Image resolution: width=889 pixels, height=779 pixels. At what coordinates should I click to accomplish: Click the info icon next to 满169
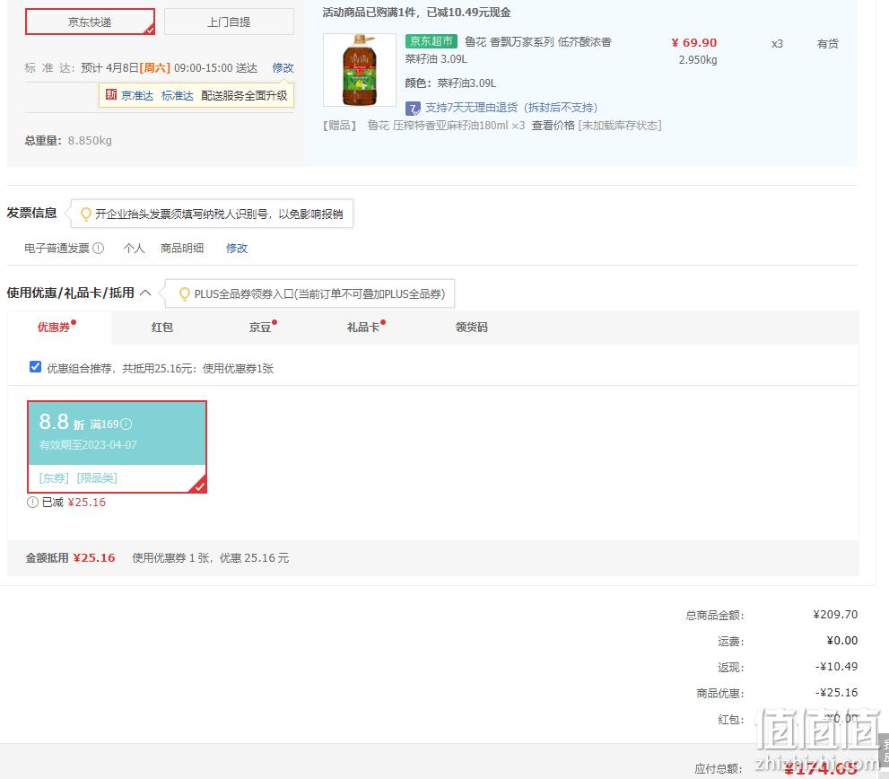[126, 424]
